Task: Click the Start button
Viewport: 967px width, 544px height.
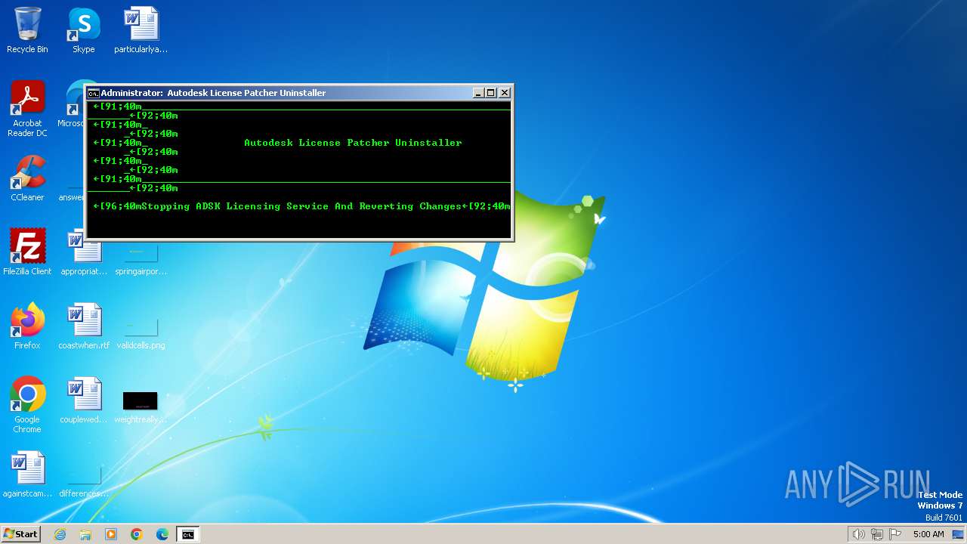Action: [x=21, y=534]
